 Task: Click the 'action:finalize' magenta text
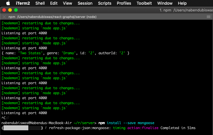(x=143, y=128)
